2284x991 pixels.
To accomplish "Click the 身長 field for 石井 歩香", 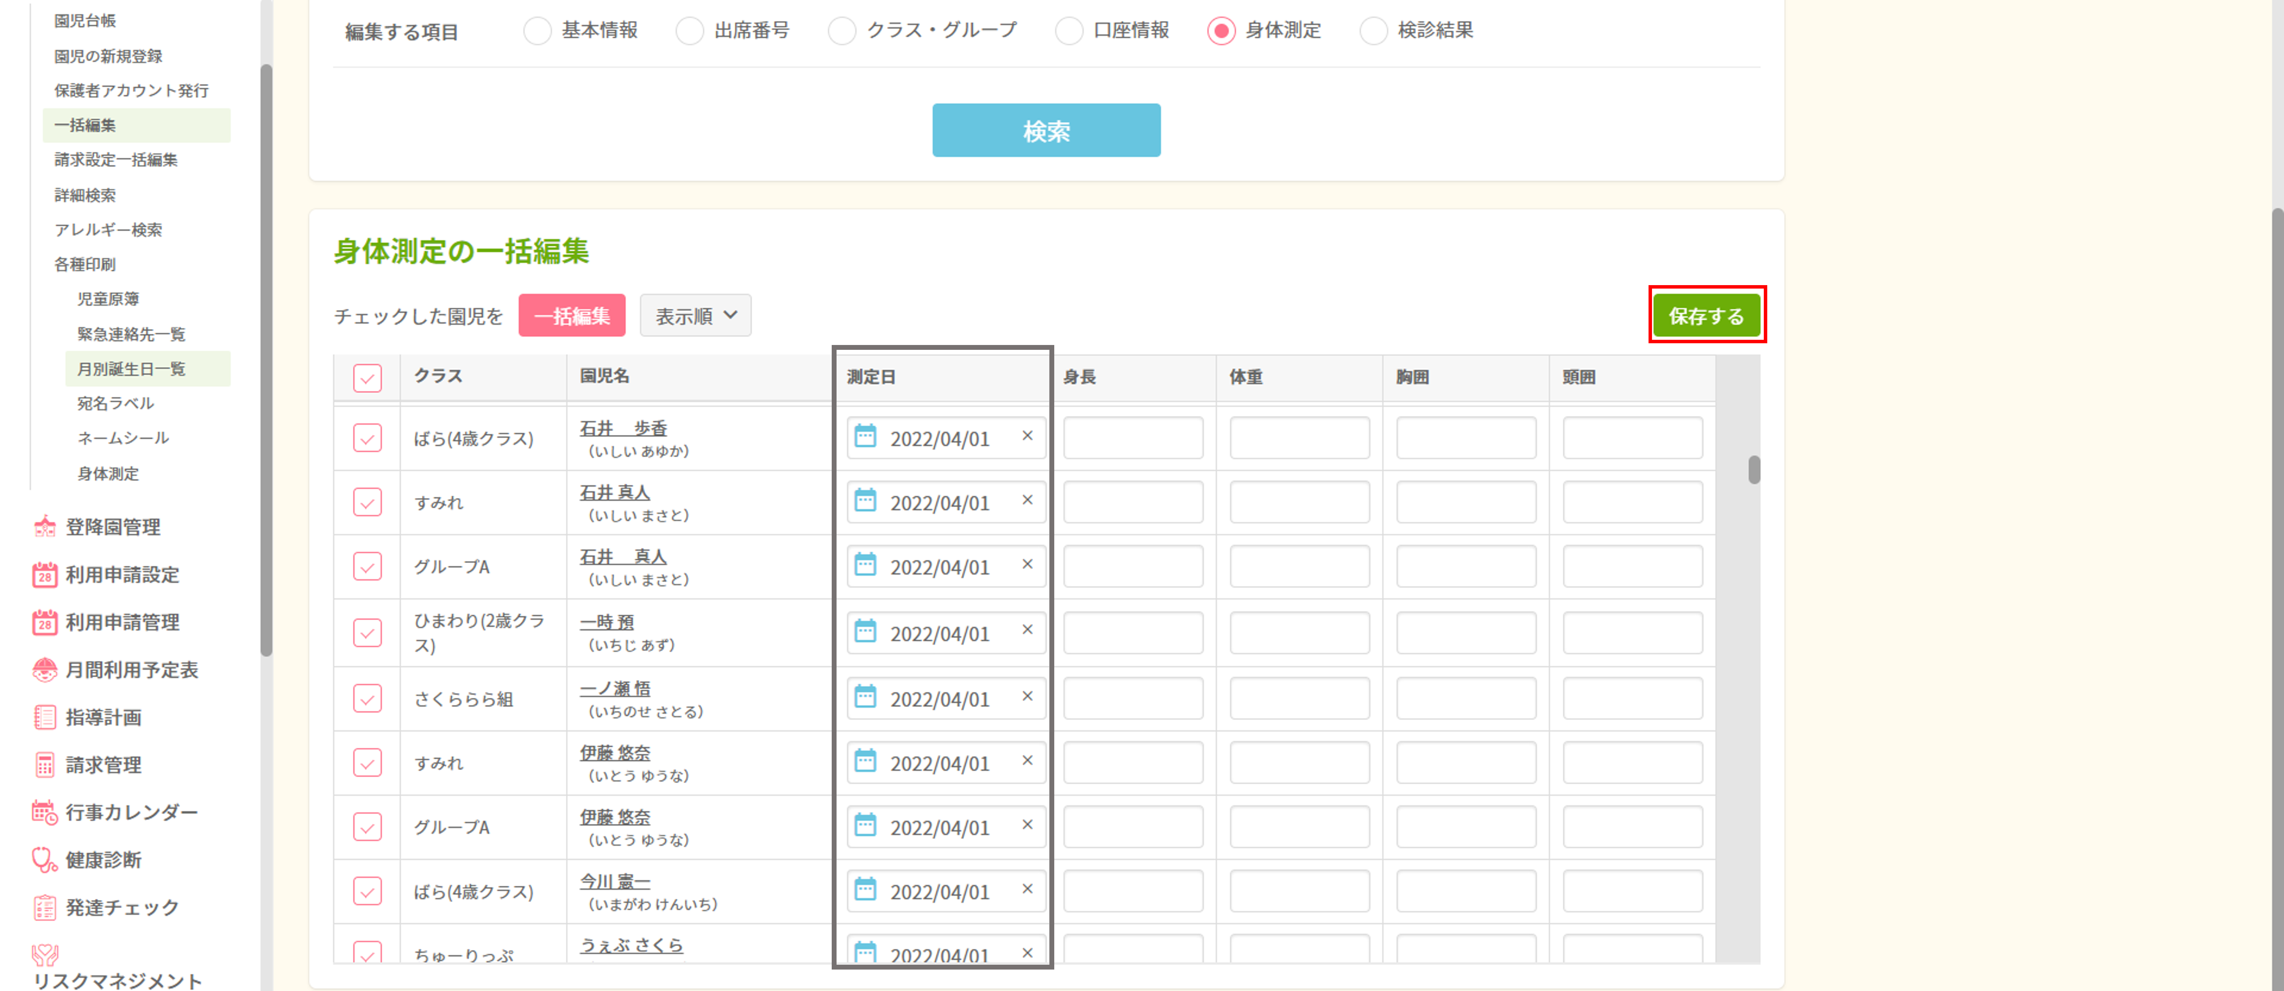I will [1133, 438].
